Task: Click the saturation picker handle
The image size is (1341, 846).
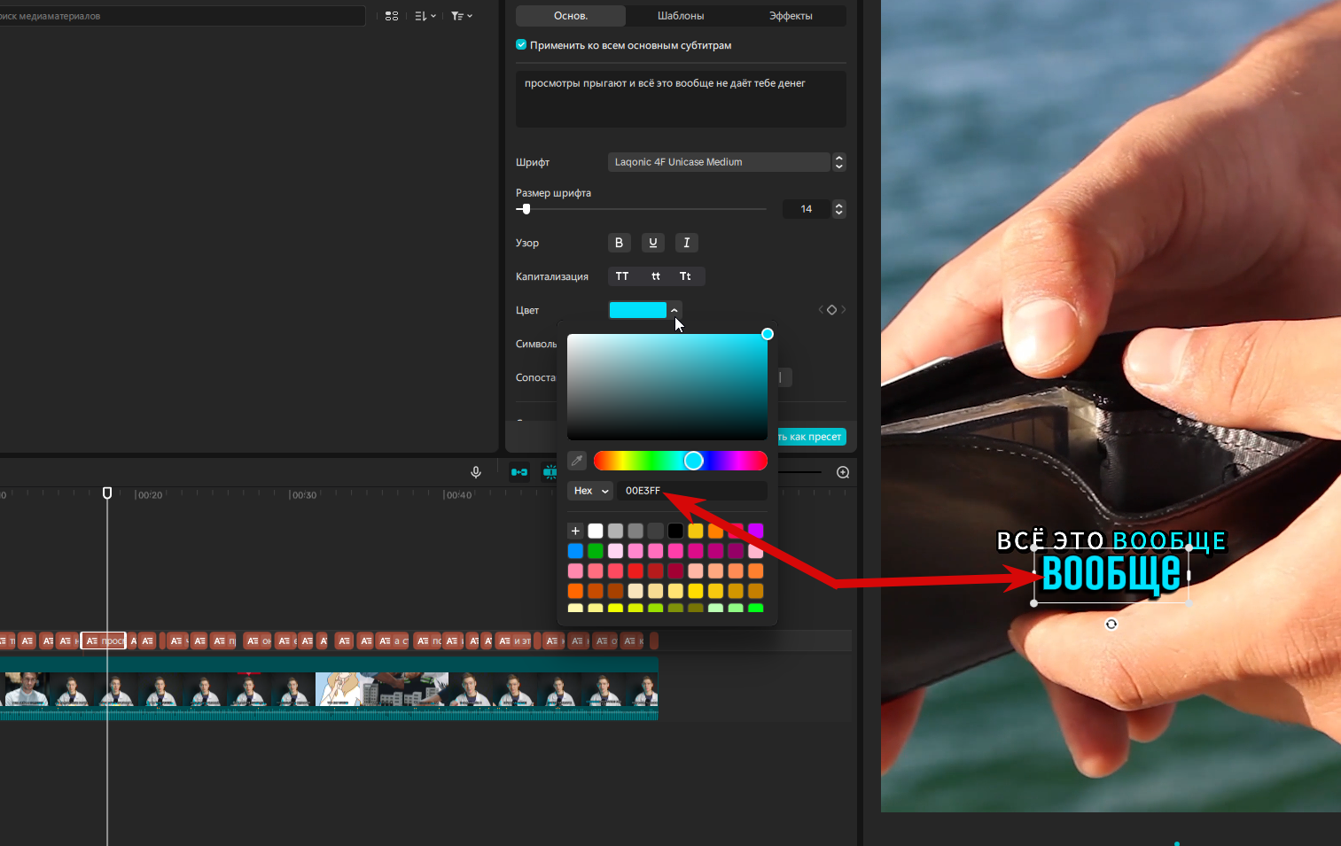Action: tap(768, 334)
